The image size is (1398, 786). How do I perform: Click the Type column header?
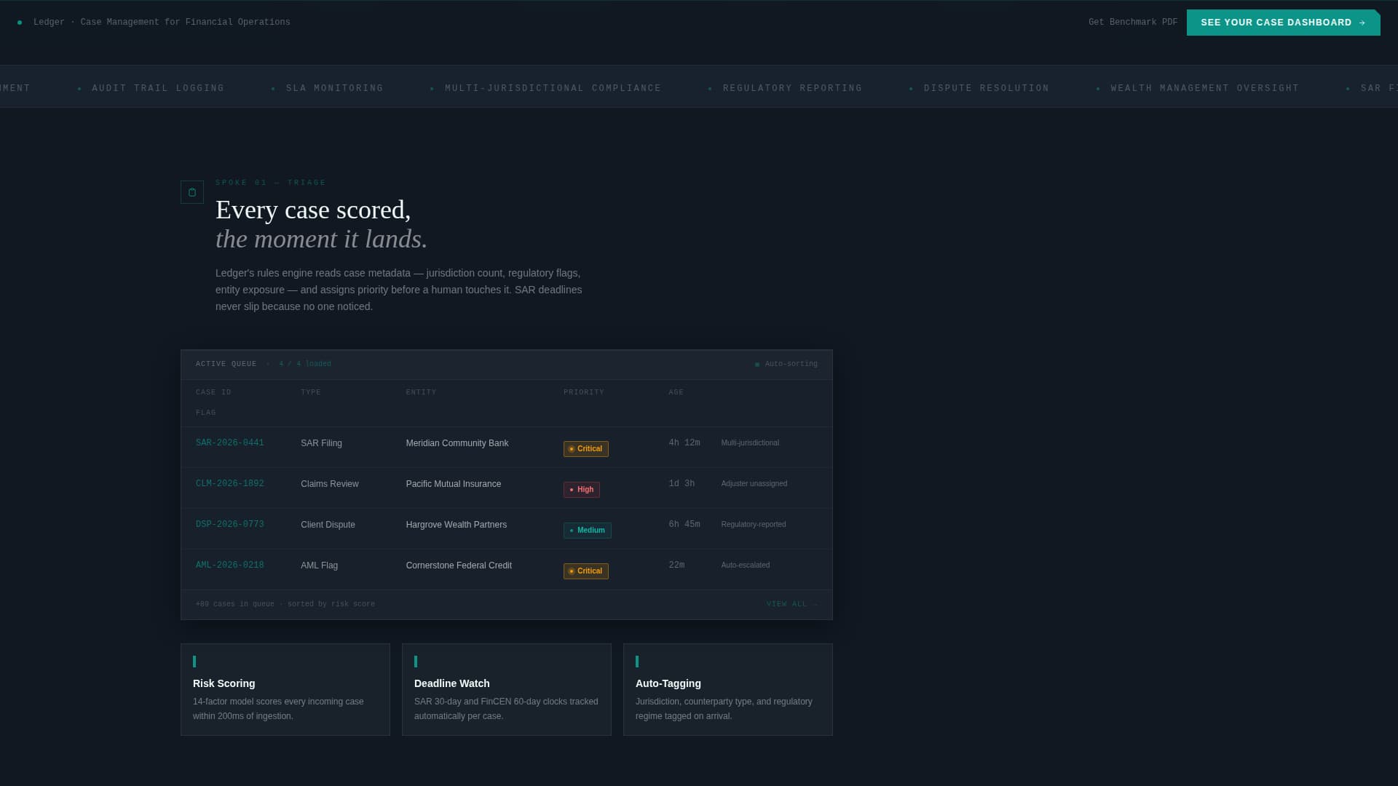pyautogui.click(x=311, y=393)
